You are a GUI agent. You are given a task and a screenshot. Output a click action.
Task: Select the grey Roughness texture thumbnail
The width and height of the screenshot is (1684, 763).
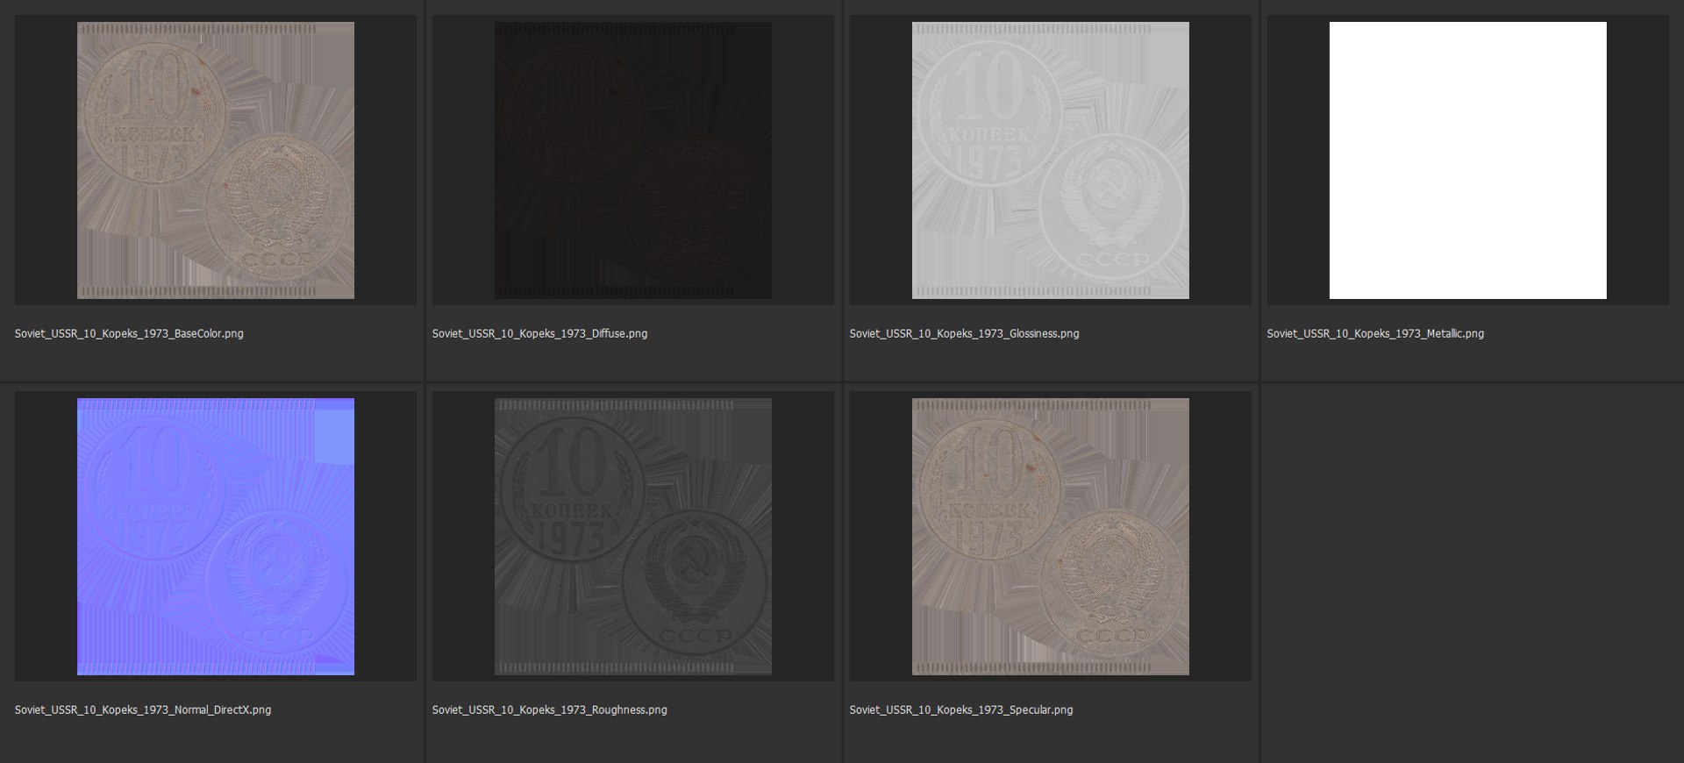point(633,537)
